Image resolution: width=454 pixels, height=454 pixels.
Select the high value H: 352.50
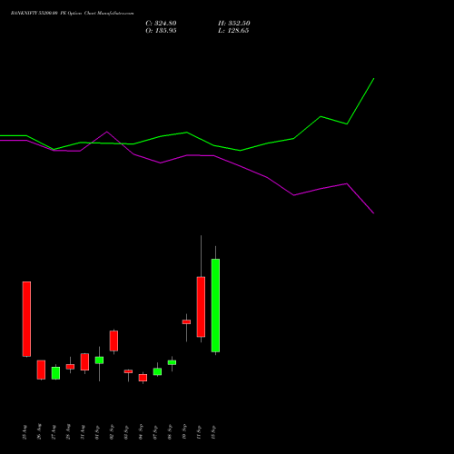(x=234, y=24)
